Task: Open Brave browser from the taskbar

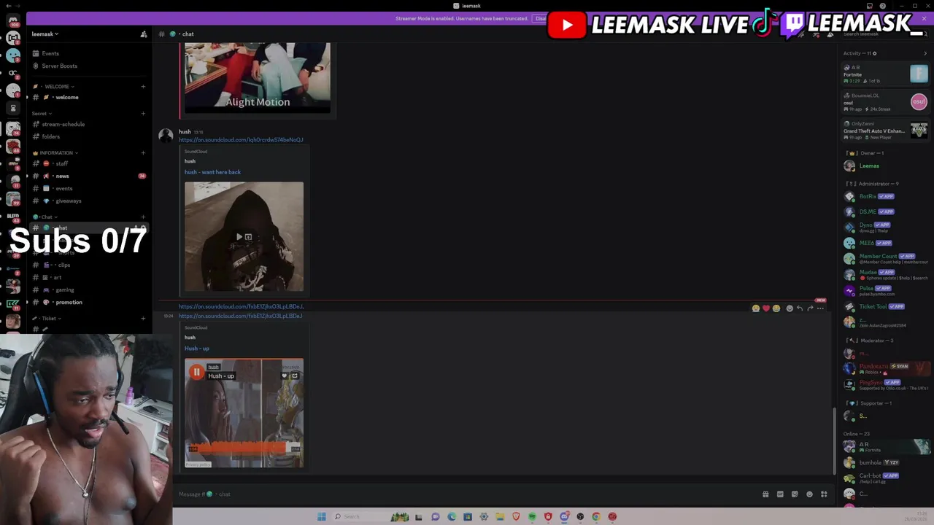Action: tap(516, 517)
